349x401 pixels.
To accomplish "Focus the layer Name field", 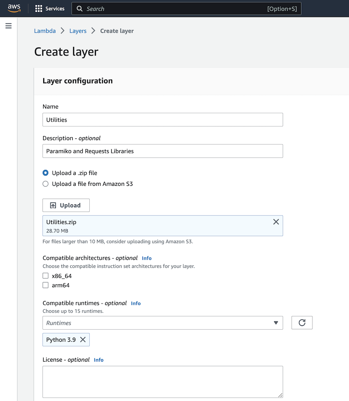I will pyautogui.click(x=162, y=120).
